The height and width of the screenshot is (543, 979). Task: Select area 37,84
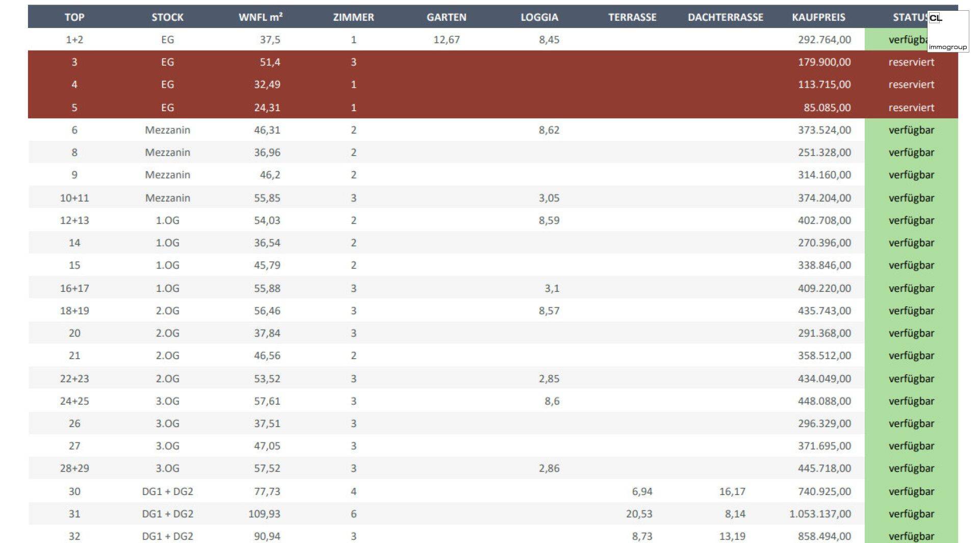pyautogui.click(x=267, y=333)
